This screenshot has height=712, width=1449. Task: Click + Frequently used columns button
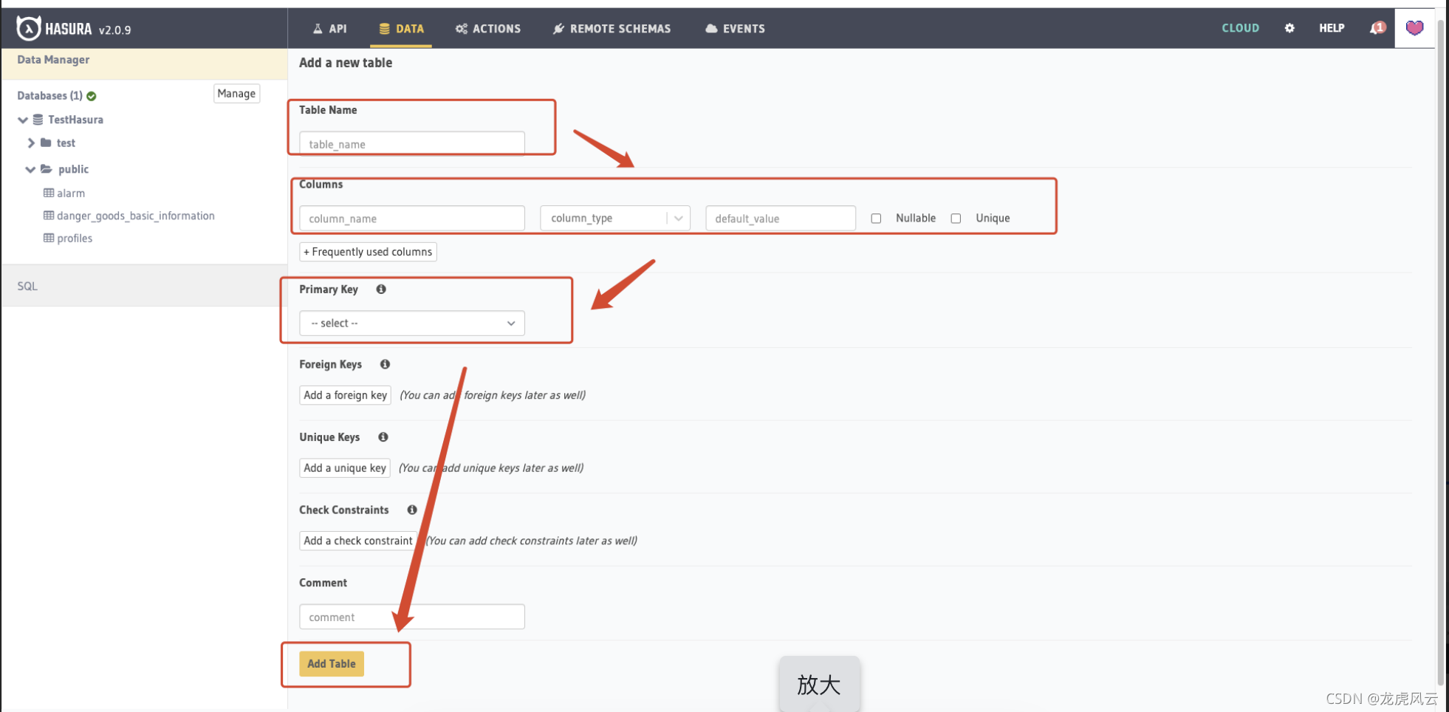click(368, 252)
